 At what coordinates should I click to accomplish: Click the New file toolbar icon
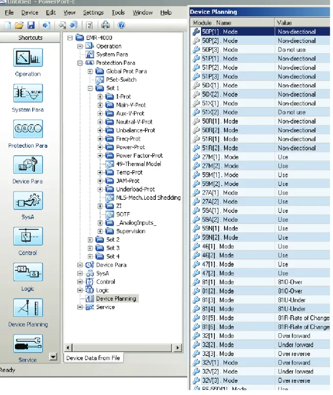coord(8,25)
